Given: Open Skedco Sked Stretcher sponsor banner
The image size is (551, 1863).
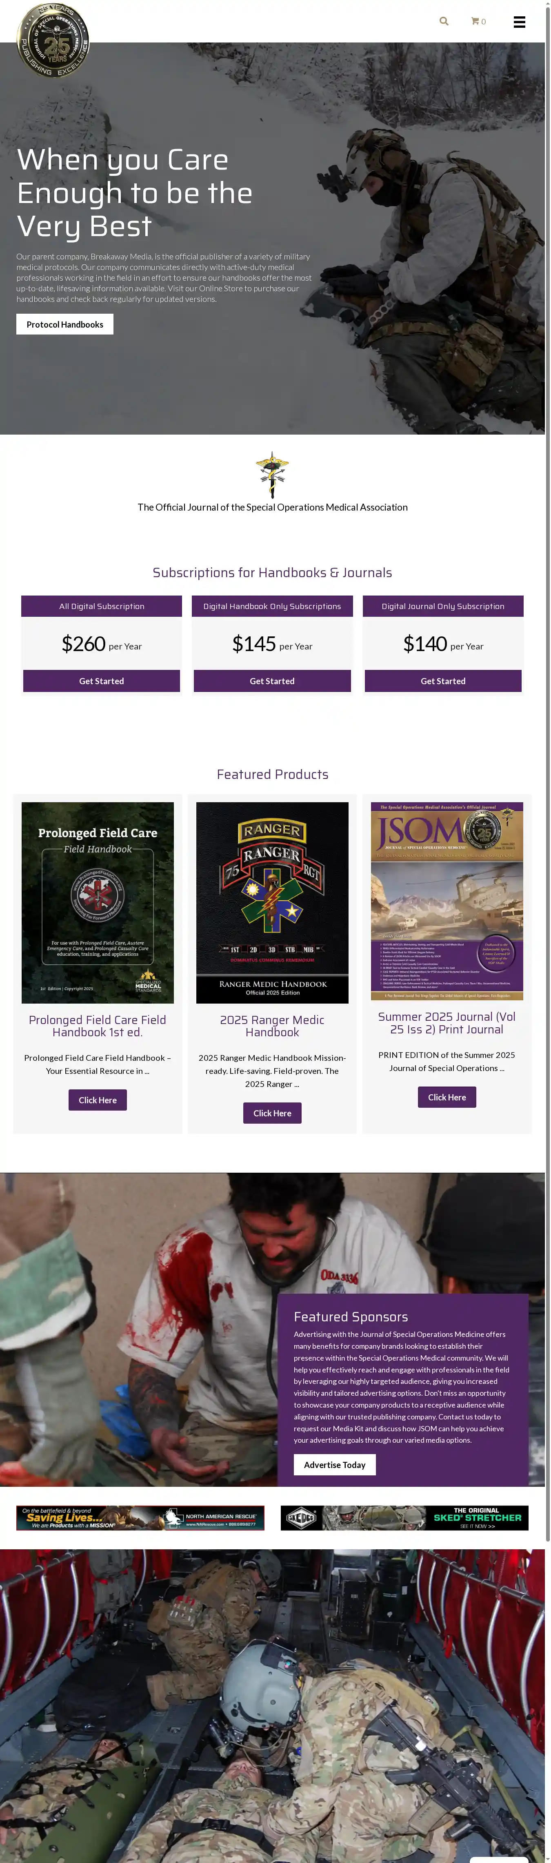Looking at the screenshot, I should coord(404,1518).
